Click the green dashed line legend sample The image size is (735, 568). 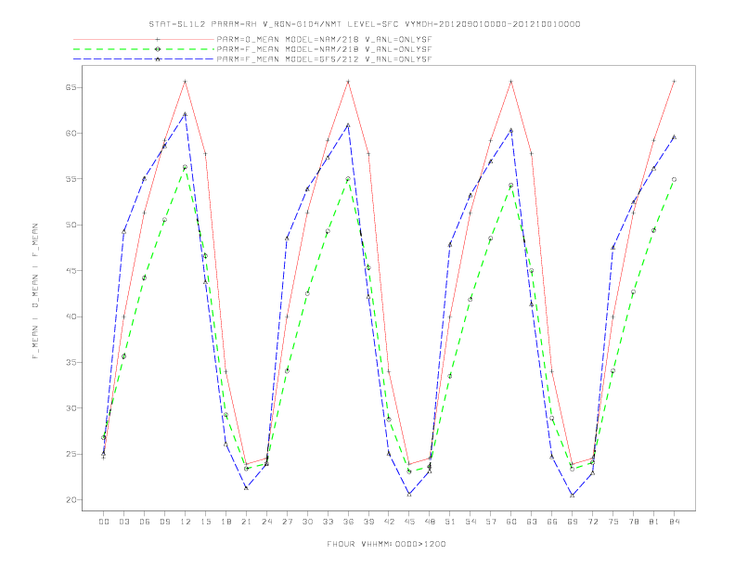(x=144, y=49)
